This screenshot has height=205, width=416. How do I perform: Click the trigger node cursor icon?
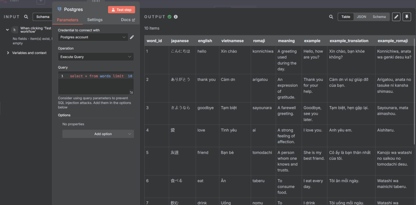[x=15, y=30]
